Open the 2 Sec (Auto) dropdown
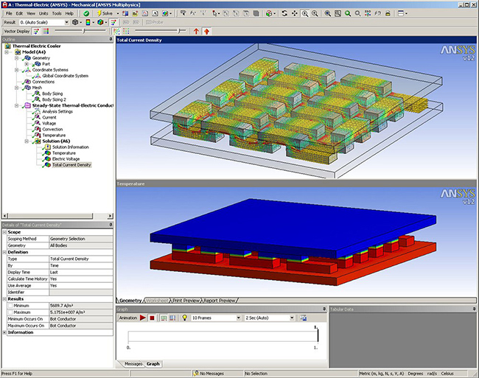 (293, 318)
